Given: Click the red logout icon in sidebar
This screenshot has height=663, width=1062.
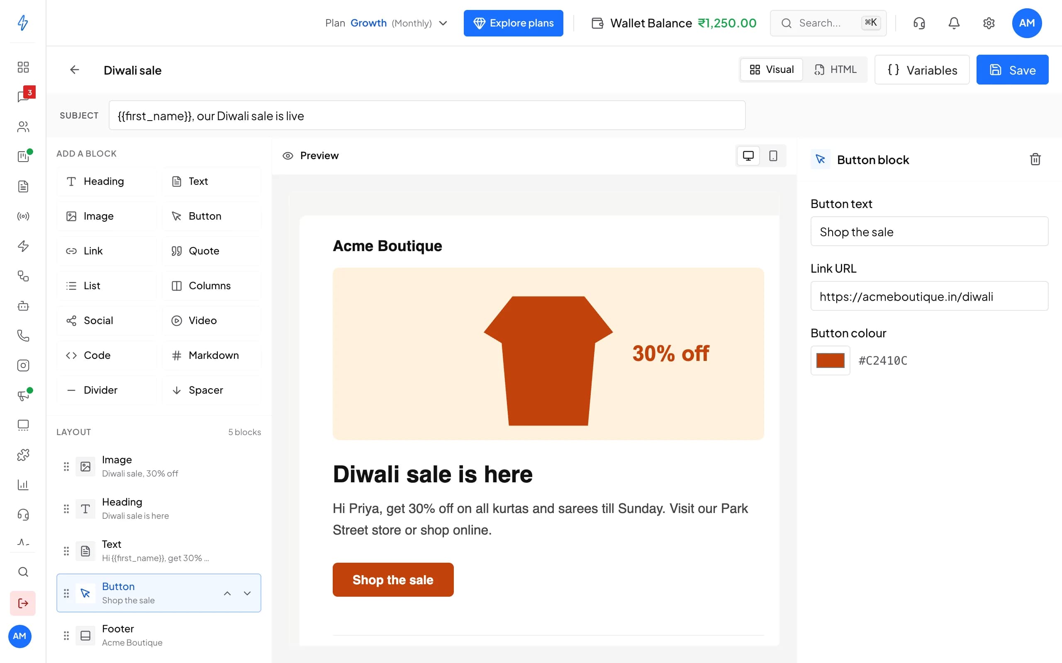Looking at the screenshot, I should 23,603.
